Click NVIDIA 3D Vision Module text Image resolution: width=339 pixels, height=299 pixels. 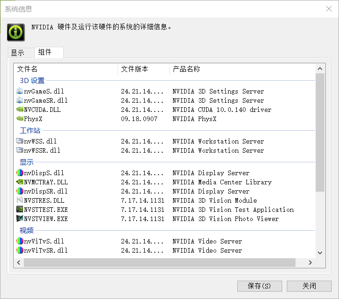[215, 200]
